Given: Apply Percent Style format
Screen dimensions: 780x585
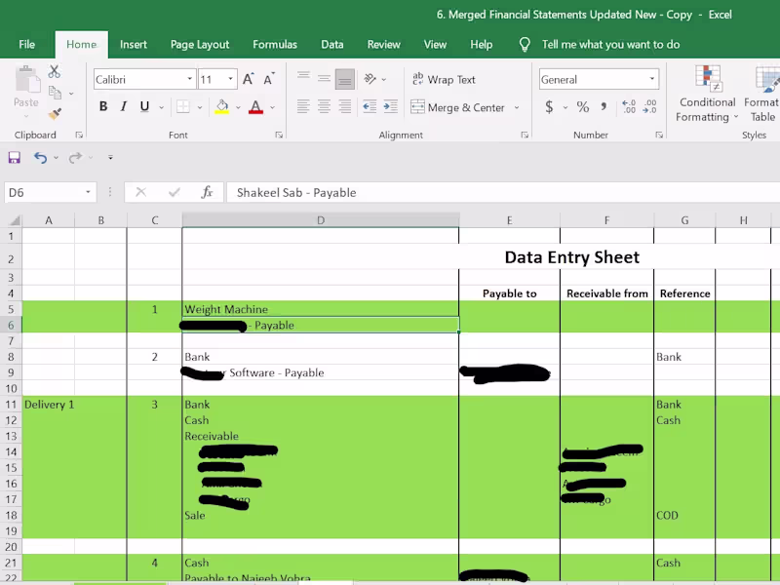Looking at the screenshot, I should pyautogui.click(x=582, y=106).
